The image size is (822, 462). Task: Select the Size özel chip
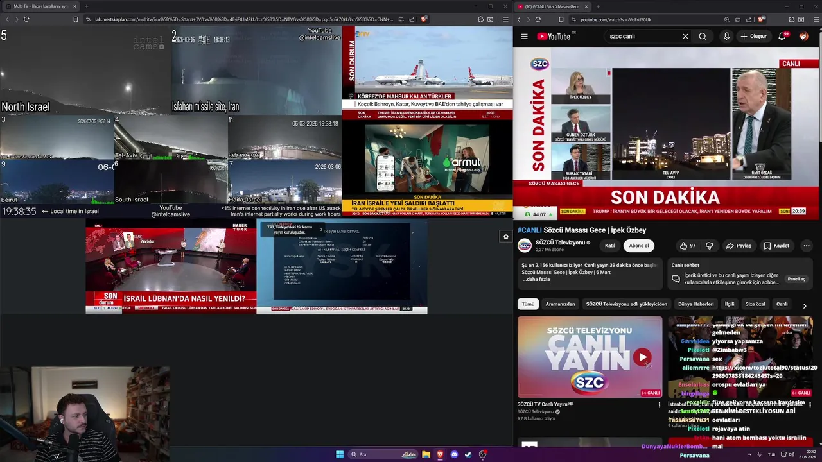(x=755, y=304)
